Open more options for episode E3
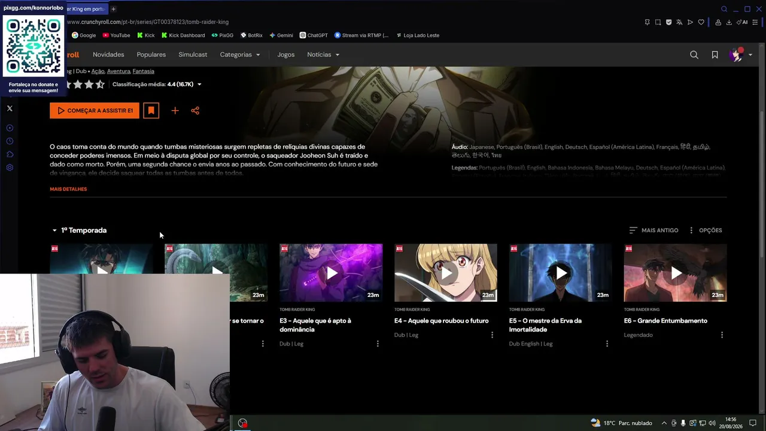 pyautogui.click(x=378, y=344)
